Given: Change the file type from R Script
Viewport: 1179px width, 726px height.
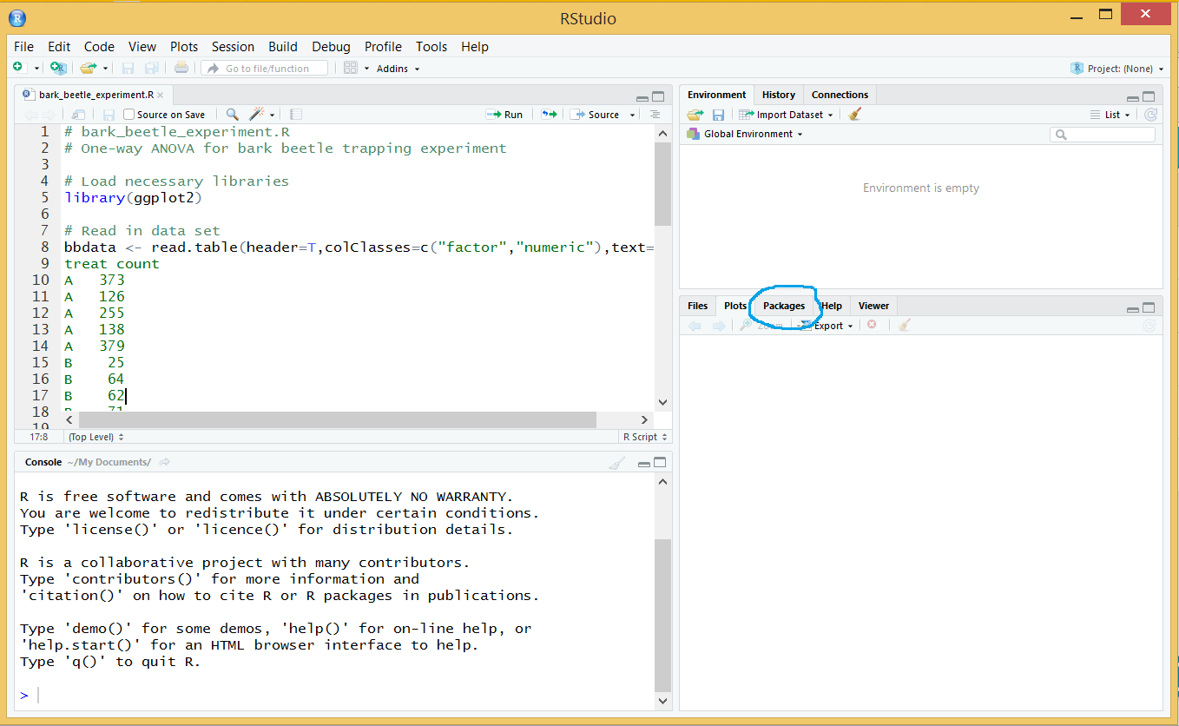Looking at the screenshot, I should coord(645,437).
